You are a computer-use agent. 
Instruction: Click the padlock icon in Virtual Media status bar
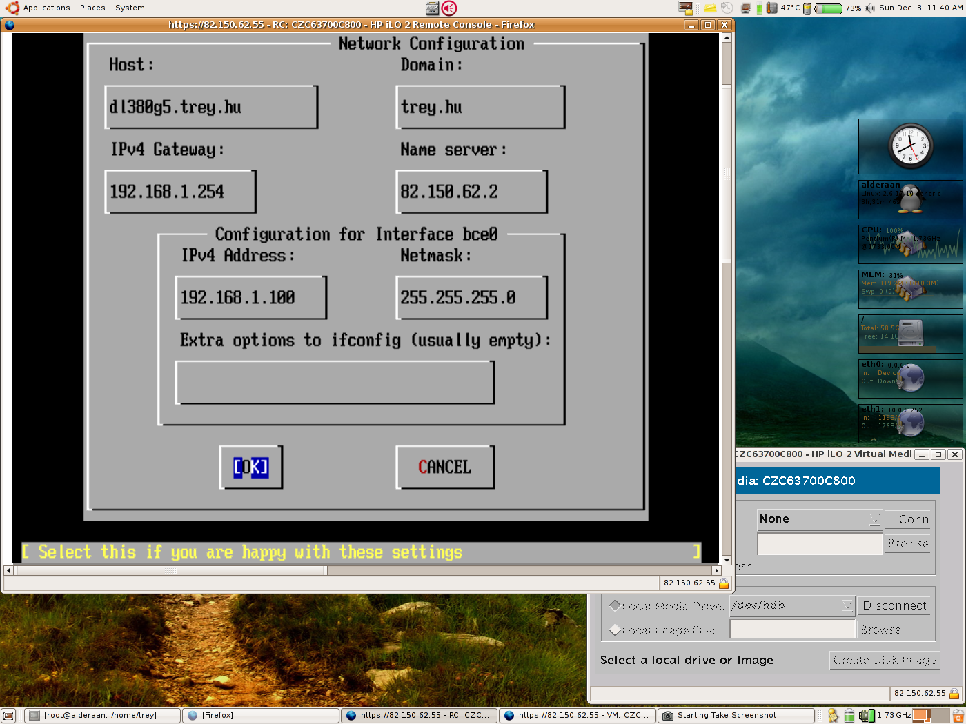point(954,694)
